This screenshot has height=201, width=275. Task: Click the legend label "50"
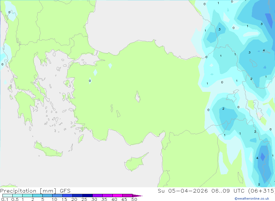point(134,199)
